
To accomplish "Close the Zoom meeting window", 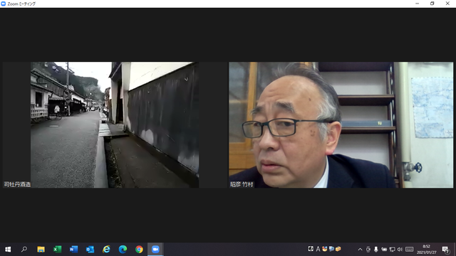I will coord(447,4).
